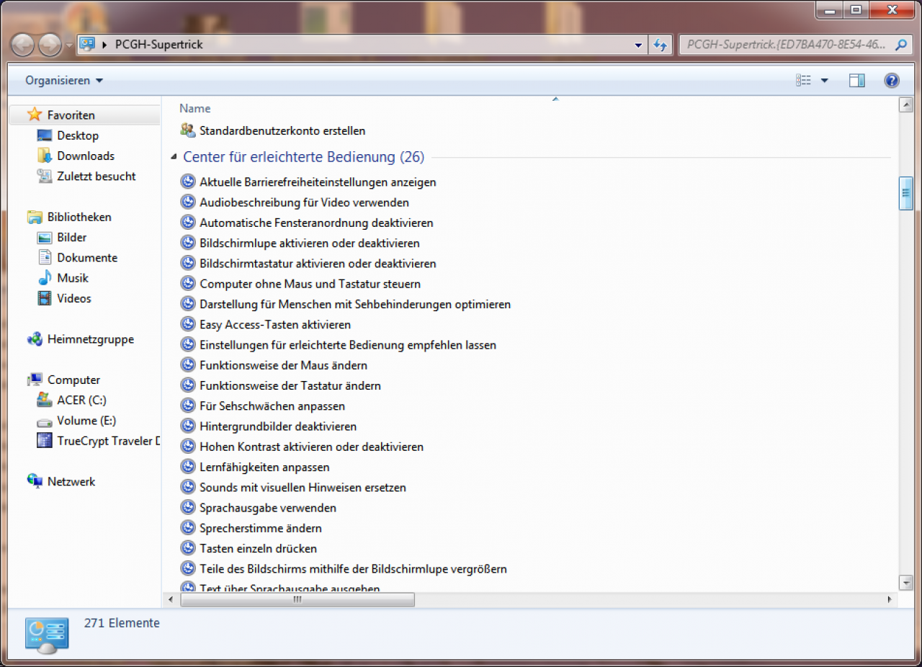The width and height of the screenshot is (922, 667).
Task: Open the recent pages dropdown arrow
Action: tap(69, 45)
